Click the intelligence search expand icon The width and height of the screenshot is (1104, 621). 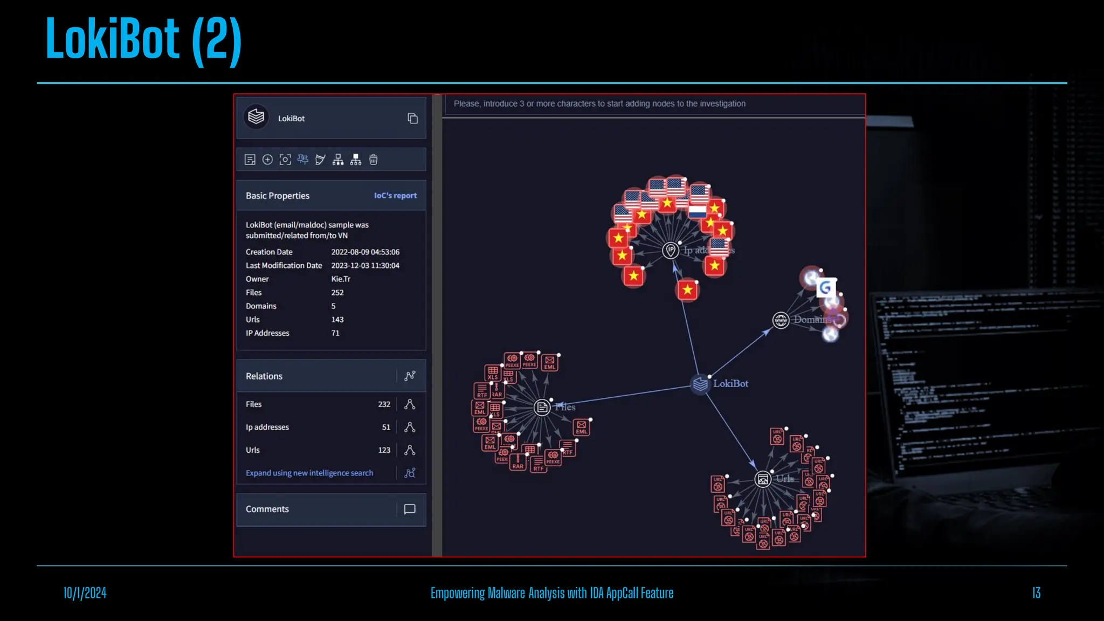point(410,473)
